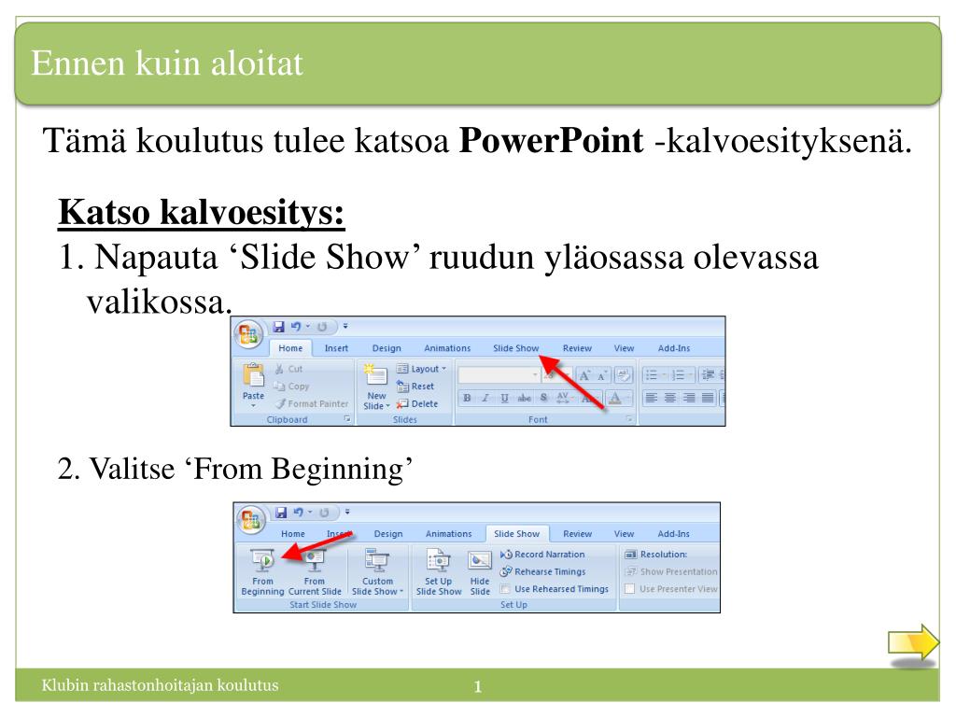Viewport: 956px width, 717px height.
Task: Click the Justify text icon
Action: pos(708,398)
